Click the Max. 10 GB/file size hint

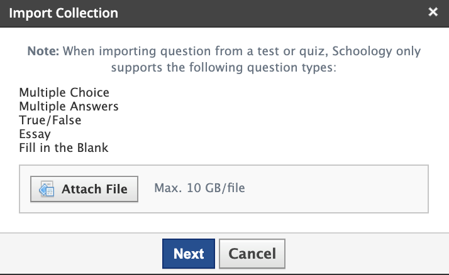(x=198, y=188)
